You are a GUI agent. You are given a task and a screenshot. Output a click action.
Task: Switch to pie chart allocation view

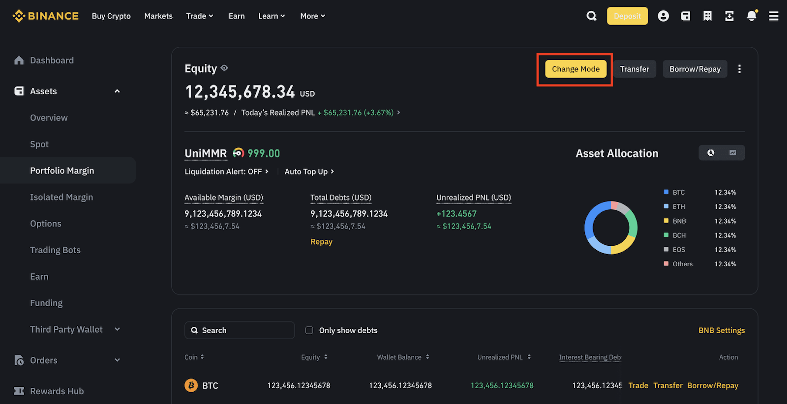(711, 153)
